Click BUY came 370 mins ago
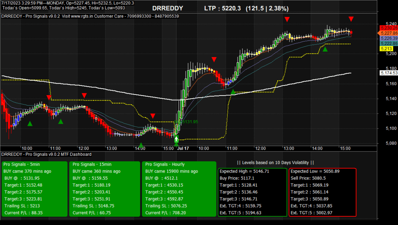Screen dimensions: 398x225 pyautogui.click(x=28, y=171)
